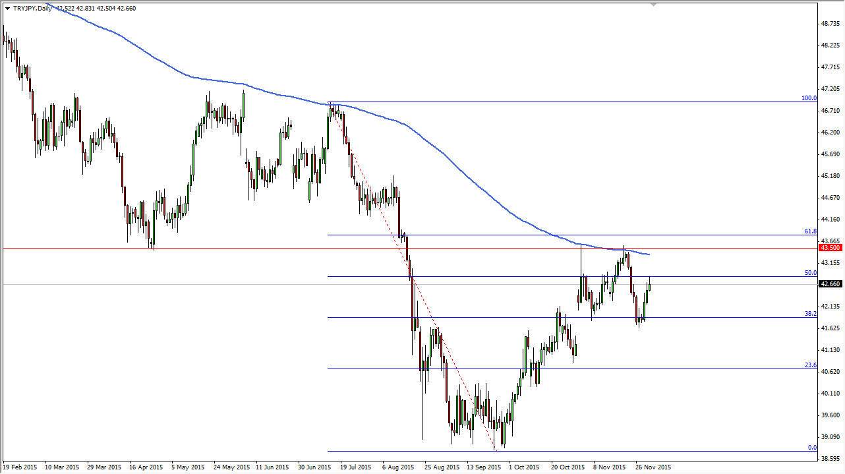Click the 45.180 price on the axis
The height and width of the screenshot is (474, 845).
[830, 176]
